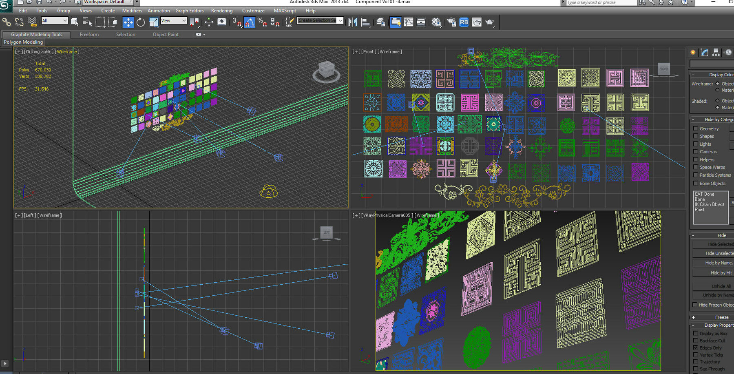734x374 pixels.
Task: Toggle the Spinner Snap icon
Action: point(275,22)
